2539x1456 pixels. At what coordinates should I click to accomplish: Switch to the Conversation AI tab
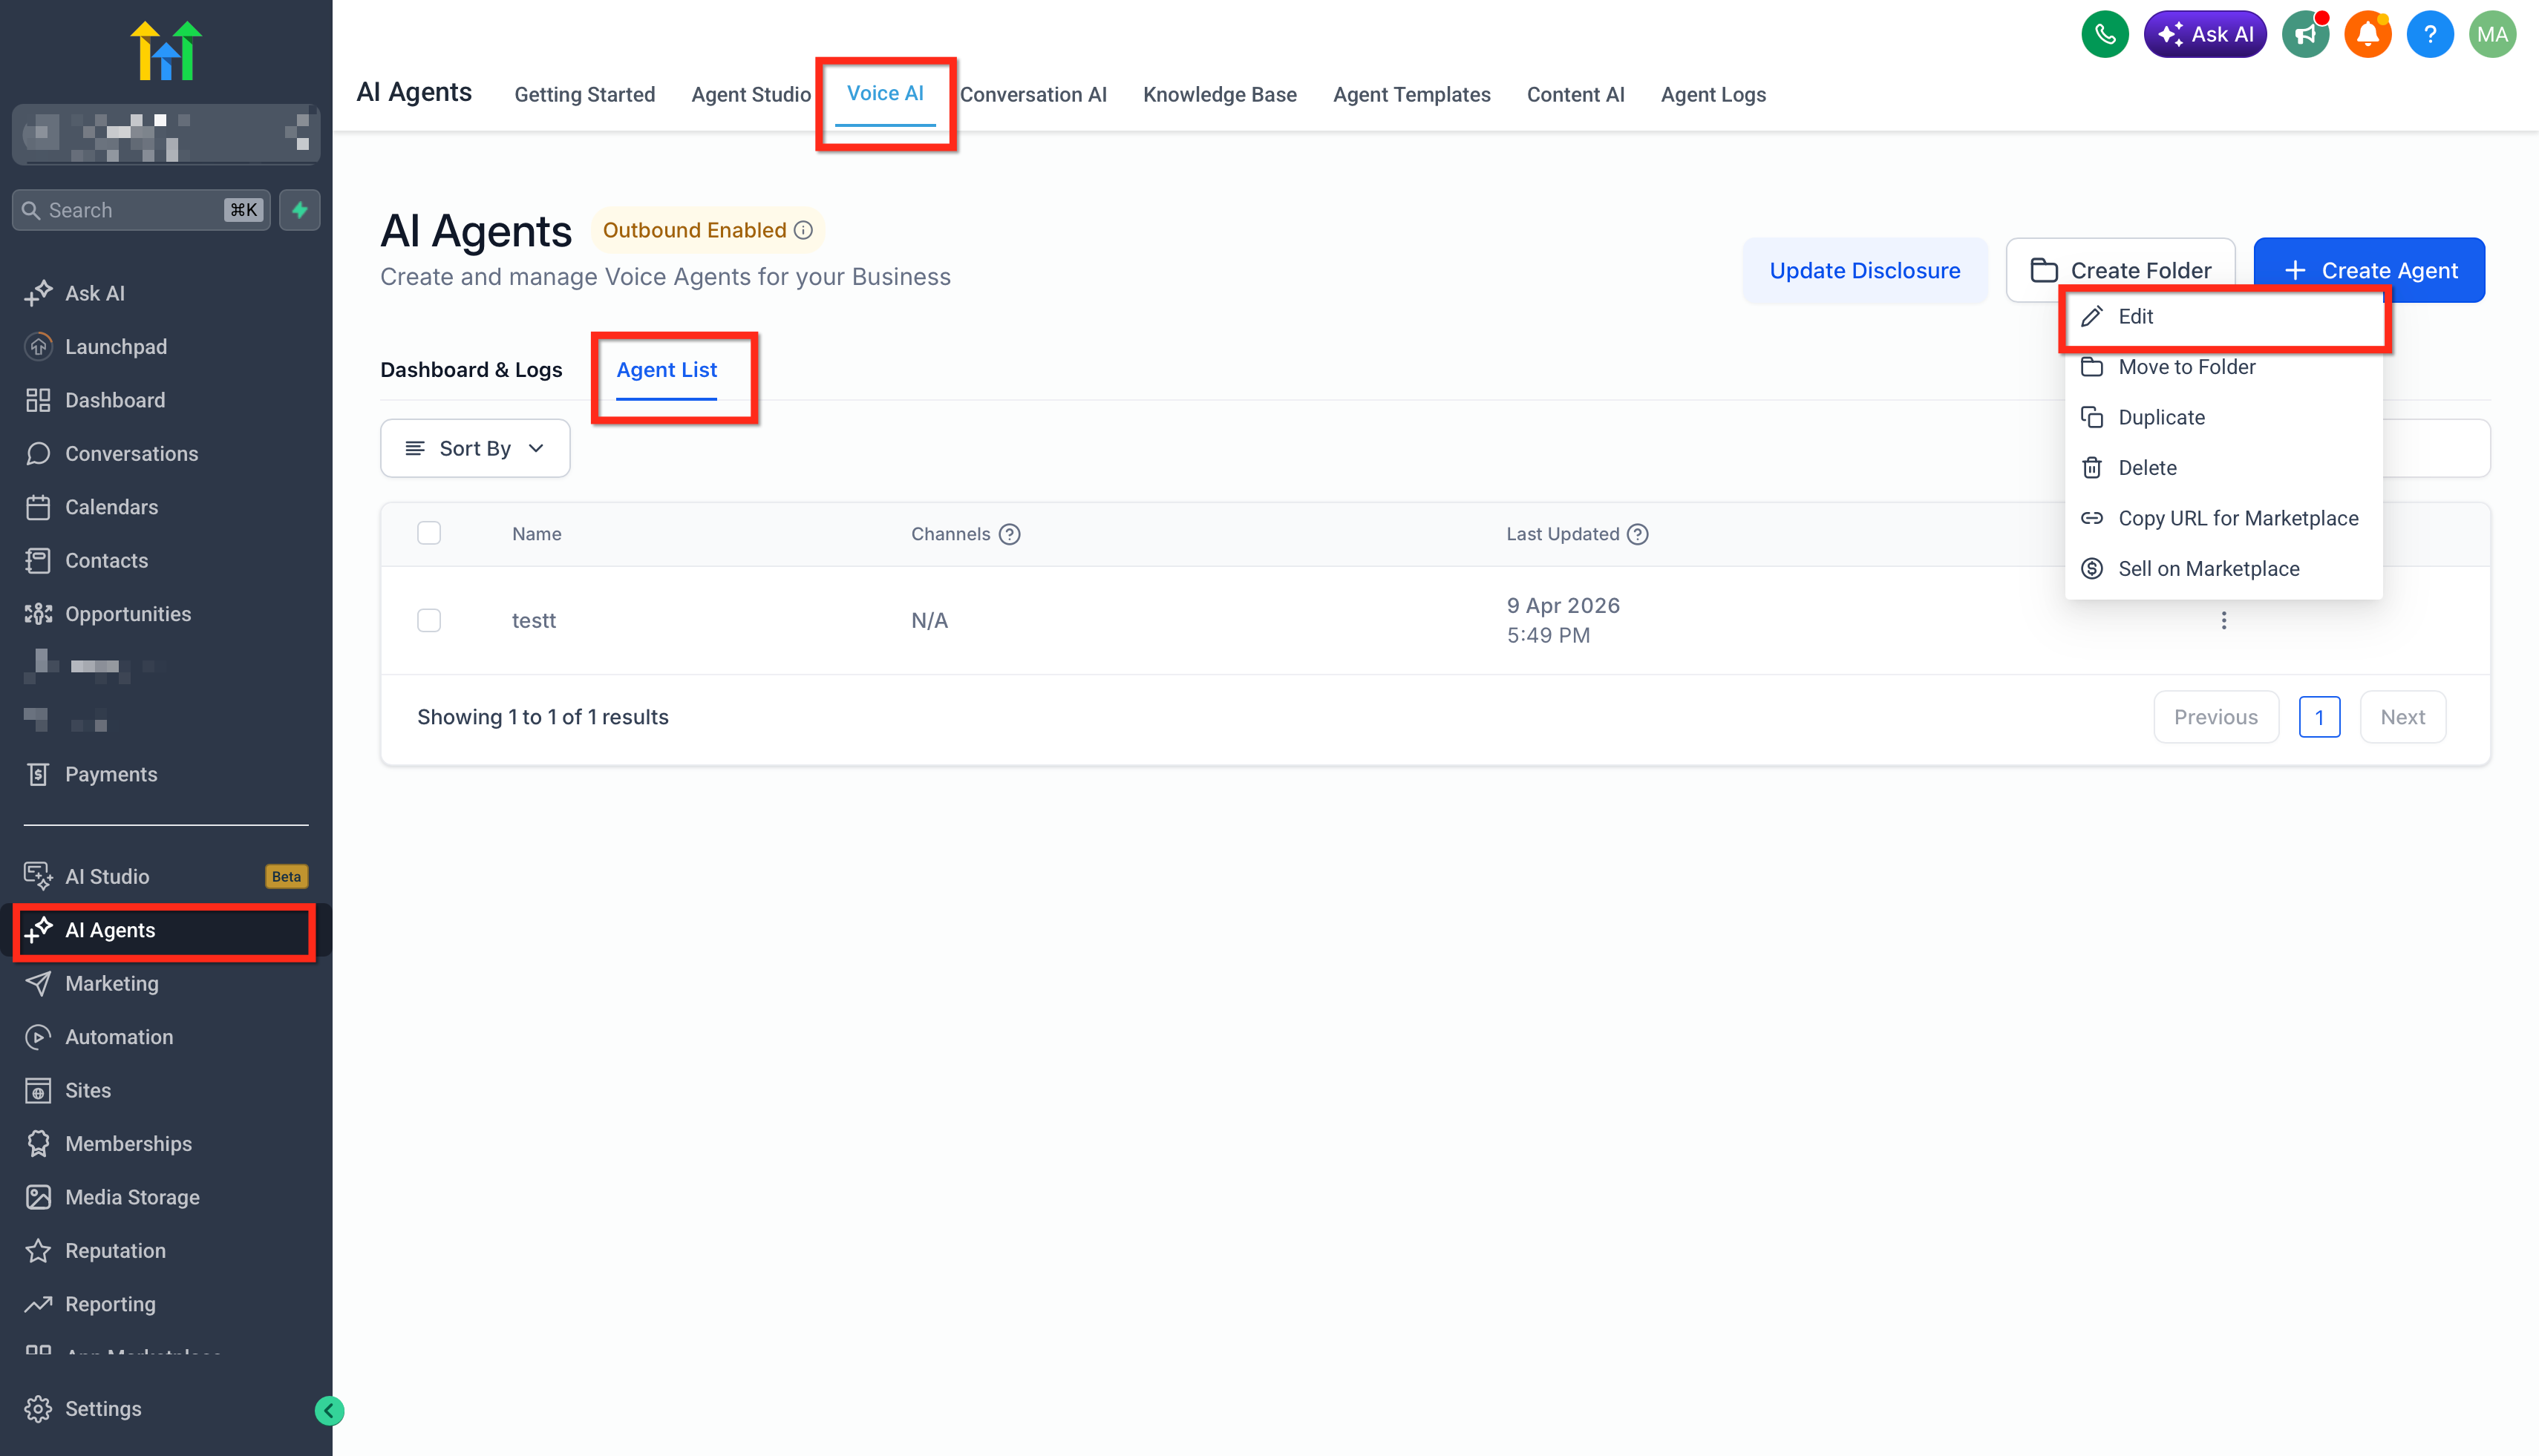(x=1033, y=94)
